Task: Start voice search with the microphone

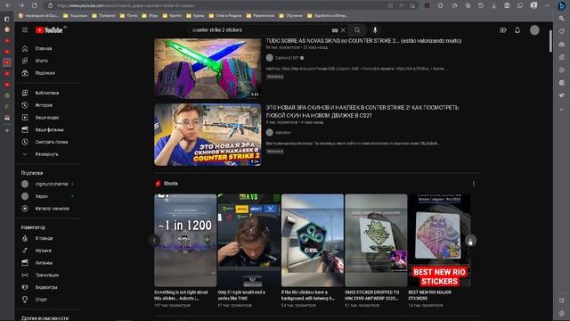Action: coord(375,30)
